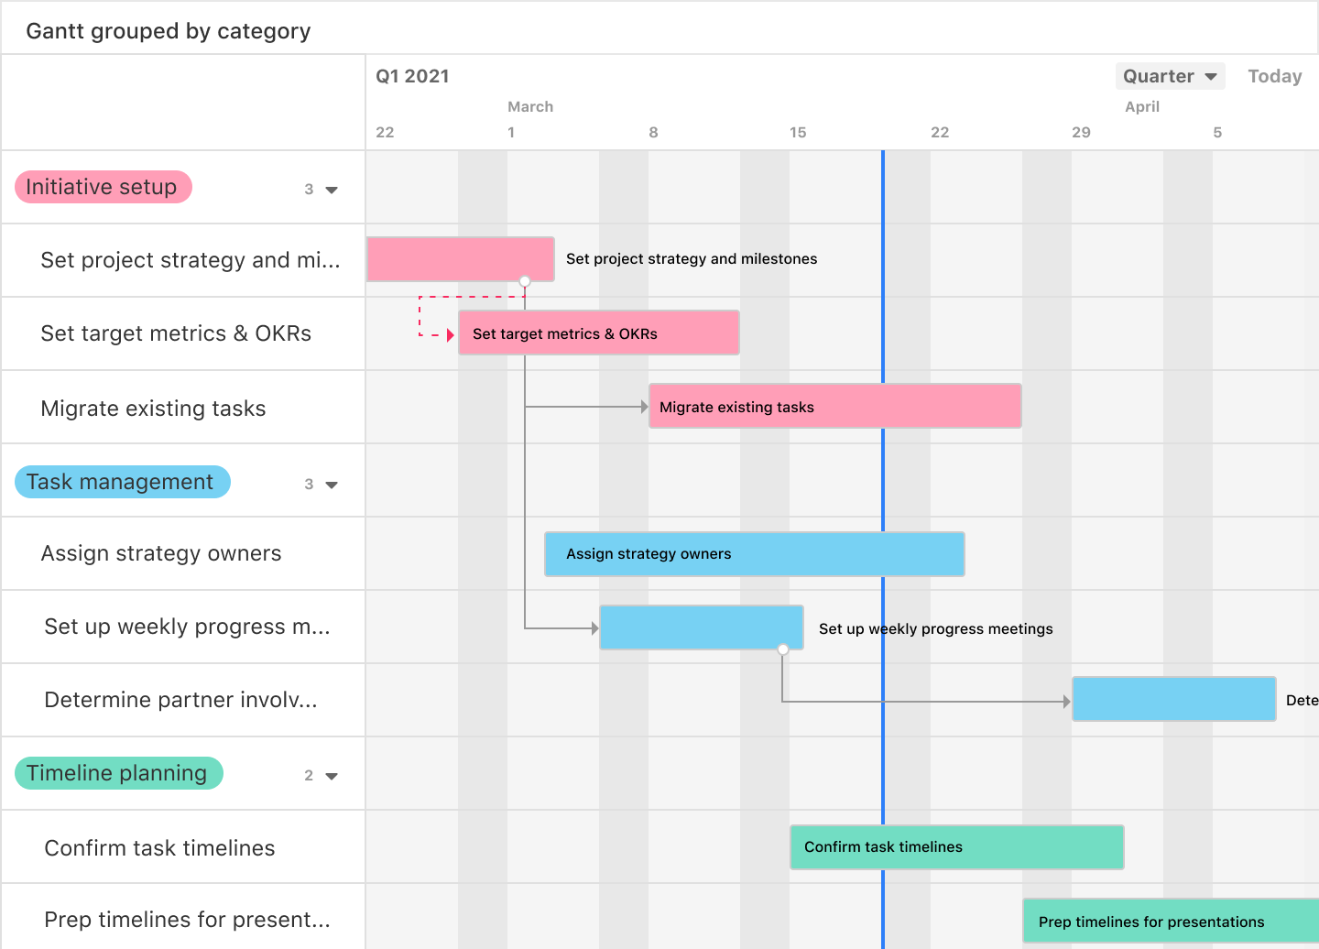
Task: Click the Migrate existing tasks Gantt bar
Action: click(x=834, y=406)
